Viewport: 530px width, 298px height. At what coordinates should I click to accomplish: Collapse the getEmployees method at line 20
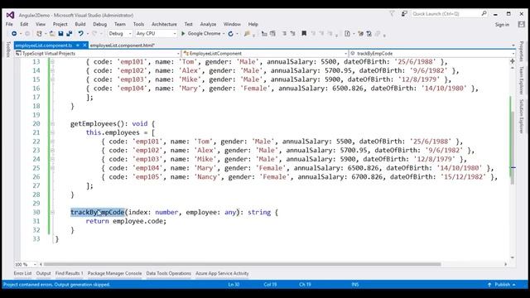[52, 123]
